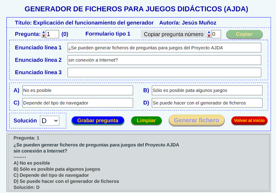Click the Pregunta number down arrow
The image size is (276, 193).
(44, 36)
